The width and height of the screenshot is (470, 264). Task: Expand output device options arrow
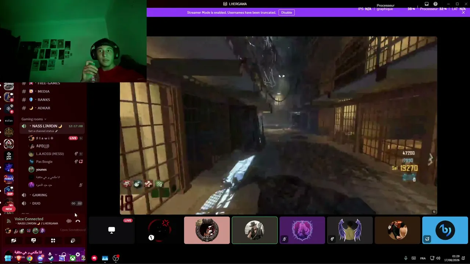point(70,254)
